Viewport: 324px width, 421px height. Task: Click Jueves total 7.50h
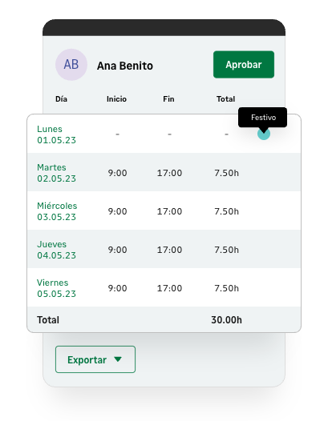pyautogui.click(x=227, y=250)
